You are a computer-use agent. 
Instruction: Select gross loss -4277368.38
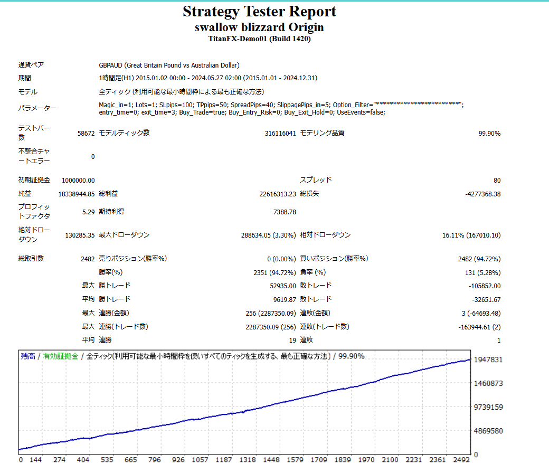point(483,194)
